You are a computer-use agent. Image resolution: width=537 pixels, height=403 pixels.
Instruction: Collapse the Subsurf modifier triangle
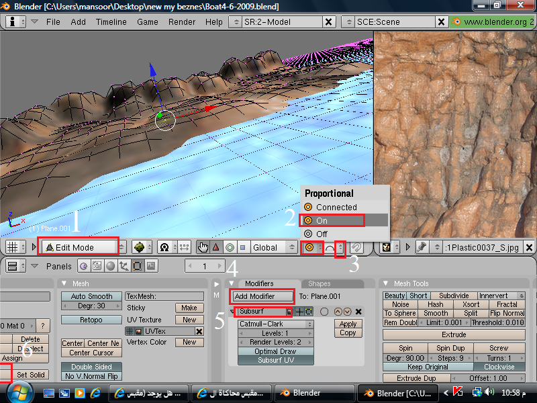pos(232,312)
